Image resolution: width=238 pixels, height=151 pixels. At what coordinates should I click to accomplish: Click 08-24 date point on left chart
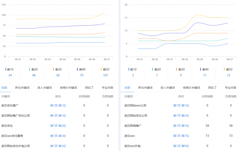pos(62,59)
